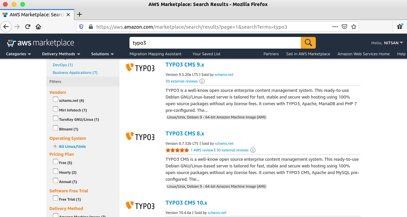Click the reload page icon
The width and height of the screenshot is (407, 217).
coord(28,27)
